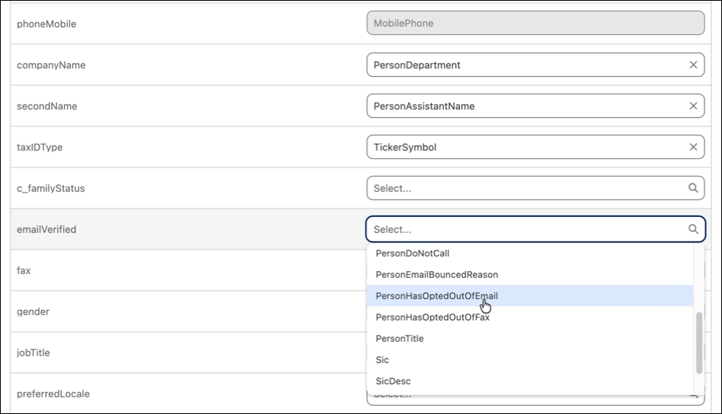Click the search icon in the emailVerified field
This screenshot has height=414, width=722.
pyautogui.click(x=693, y=229)
